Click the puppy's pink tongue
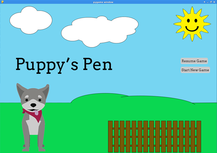Image resolution: width=217 pixels, height=153 pixels. pos(36,113)
